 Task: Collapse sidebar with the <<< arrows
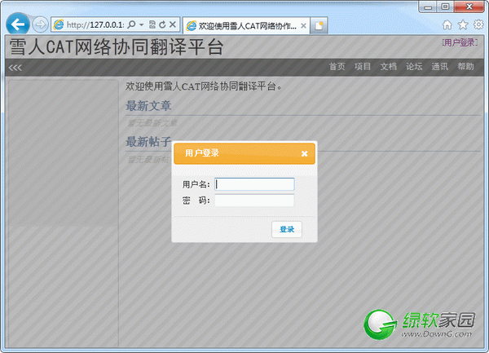pyautogui.click(x=15, y=68)
